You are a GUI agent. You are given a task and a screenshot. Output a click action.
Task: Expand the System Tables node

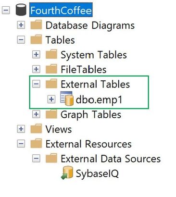[36, 55]
